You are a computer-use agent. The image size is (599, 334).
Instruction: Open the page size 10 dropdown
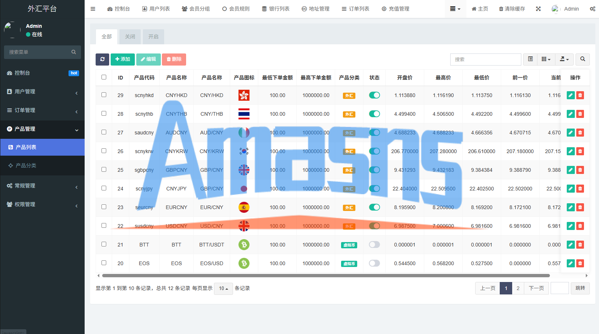click(x=223, y=289)
